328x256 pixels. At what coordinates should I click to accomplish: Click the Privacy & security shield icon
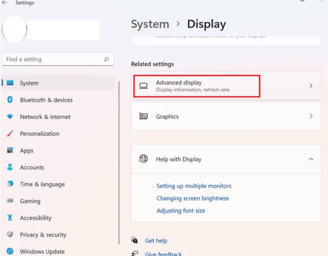coord(10,235)
